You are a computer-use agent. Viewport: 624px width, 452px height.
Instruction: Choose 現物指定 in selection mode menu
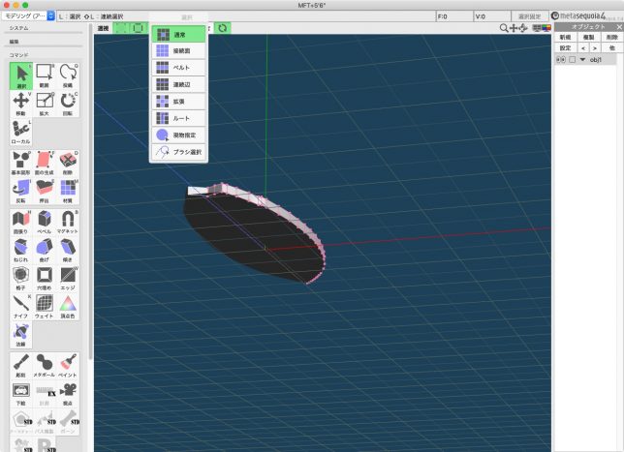tap(178, 136)
